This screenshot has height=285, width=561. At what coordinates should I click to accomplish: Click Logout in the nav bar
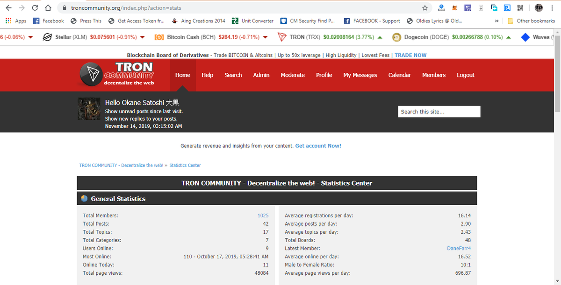click(x=466, y=75)
